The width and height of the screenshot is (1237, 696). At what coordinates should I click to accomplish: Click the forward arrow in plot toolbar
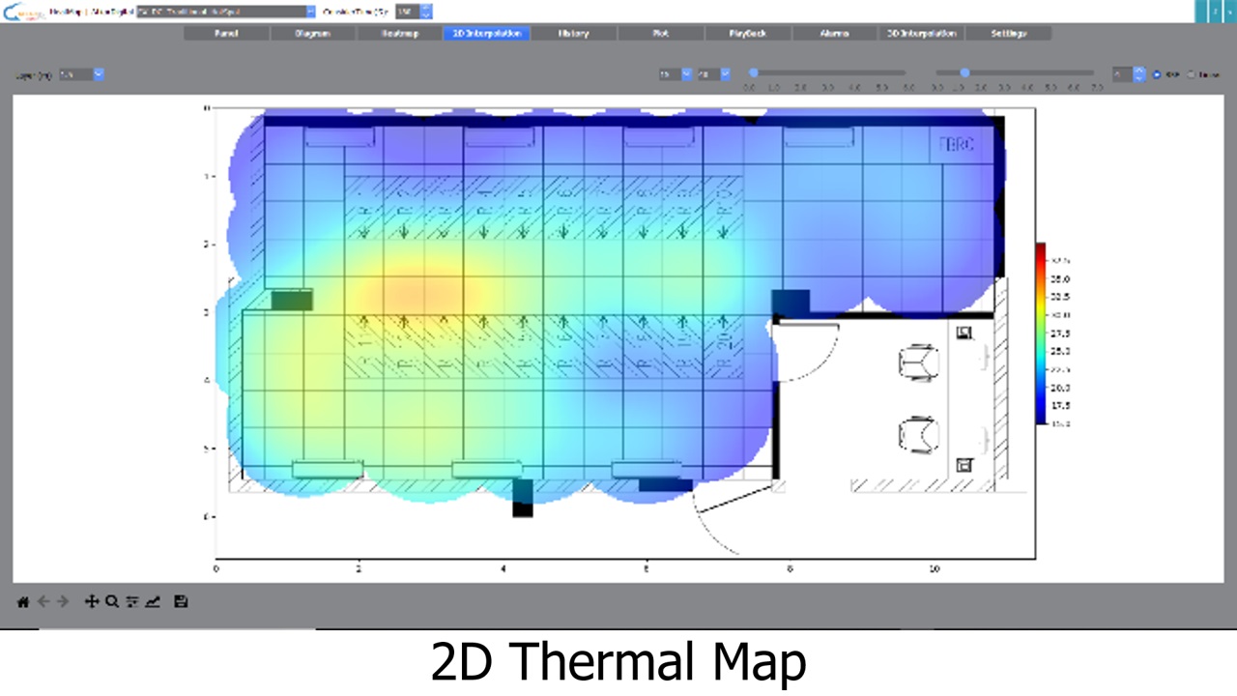click(x=63, y=601)
